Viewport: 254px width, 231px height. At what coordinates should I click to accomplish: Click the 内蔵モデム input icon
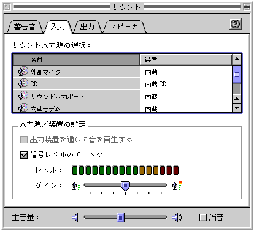click(x=23, y=107)
